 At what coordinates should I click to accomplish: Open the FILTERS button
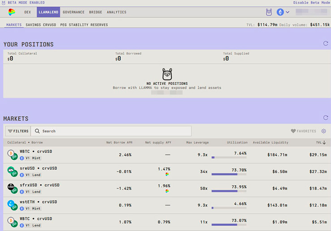pos(18,131)
